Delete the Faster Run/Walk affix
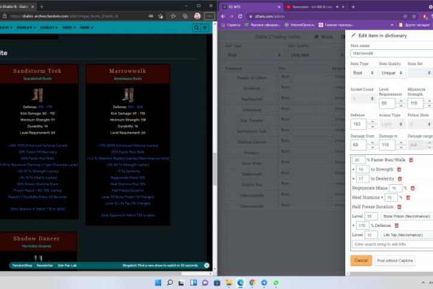Viewport: 433px width, 289px height. click(x=411, y=160)
